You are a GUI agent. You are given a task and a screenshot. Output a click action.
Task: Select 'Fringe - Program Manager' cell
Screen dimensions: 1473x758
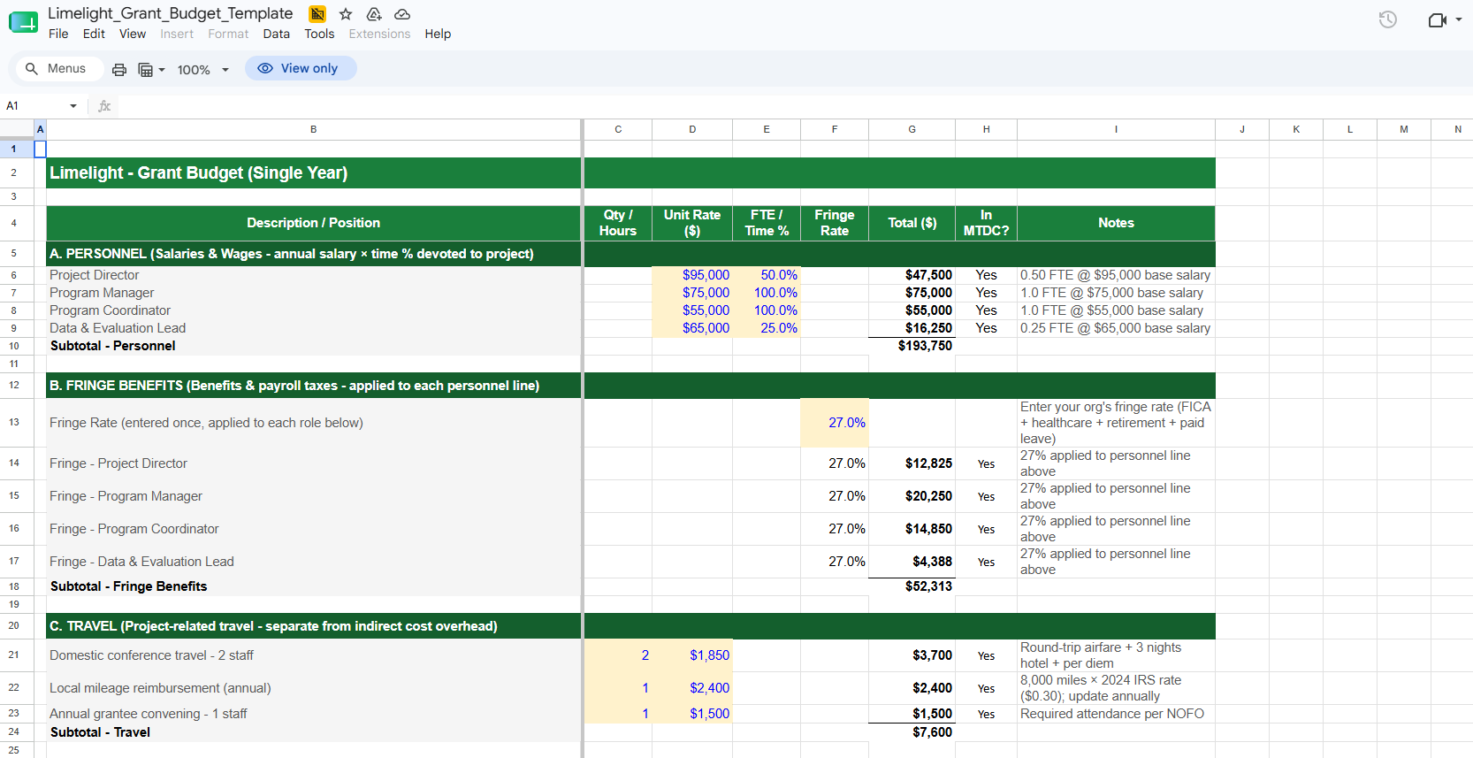tap(313, 496)
